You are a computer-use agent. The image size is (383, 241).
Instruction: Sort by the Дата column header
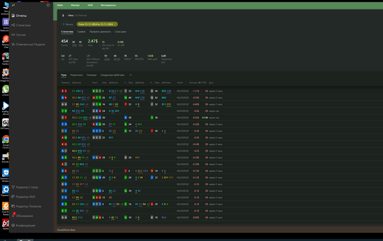coord(211,83)
